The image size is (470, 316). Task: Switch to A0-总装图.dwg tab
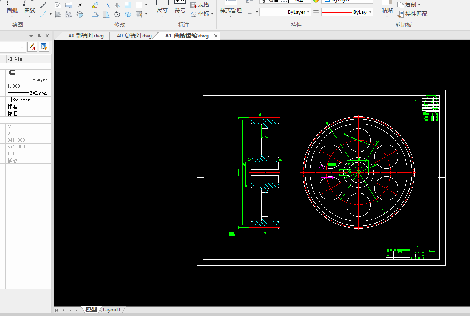coord(134,36)
